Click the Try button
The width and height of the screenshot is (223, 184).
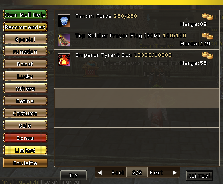(74, 175)
